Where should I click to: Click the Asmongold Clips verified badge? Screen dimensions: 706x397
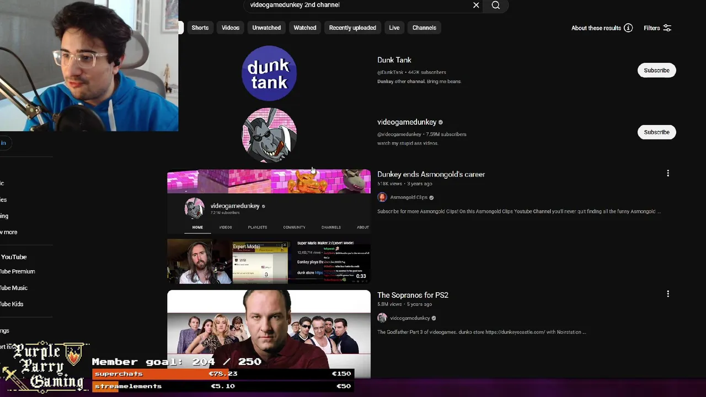[x=431, y=197]
